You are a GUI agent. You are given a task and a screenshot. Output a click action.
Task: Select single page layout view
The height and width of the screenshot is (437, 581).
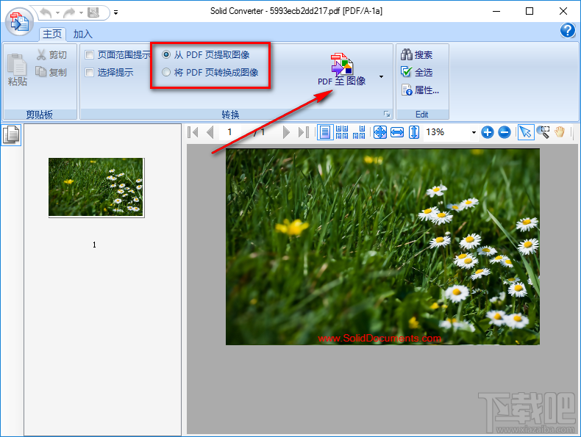pyautogui.click(x=324, y=132)
